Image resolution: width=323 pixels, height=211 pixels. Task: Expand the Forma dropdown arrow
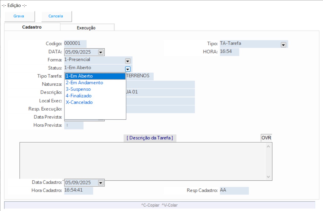point(128,61)
